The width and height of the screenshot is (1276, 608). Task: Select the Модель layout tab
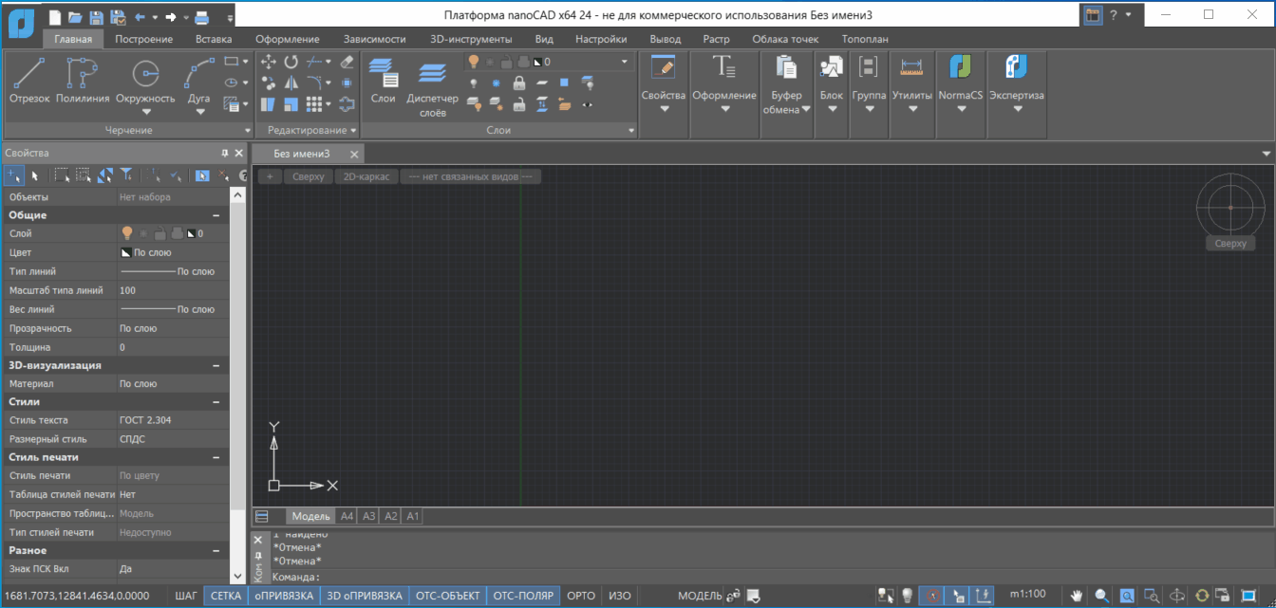point(310,516)
